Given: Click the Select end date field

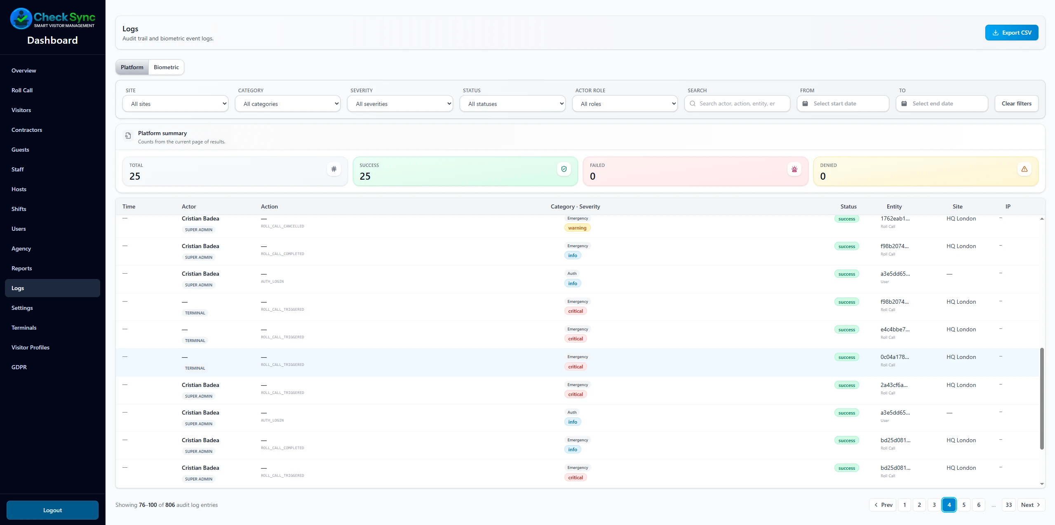Looking at the screenshot, I should point(942,103).
